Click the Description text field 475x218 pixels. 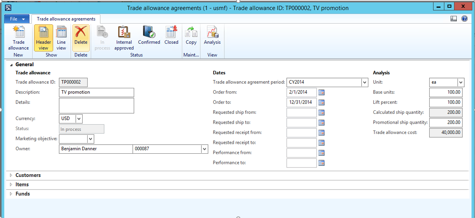coord(96,92)
